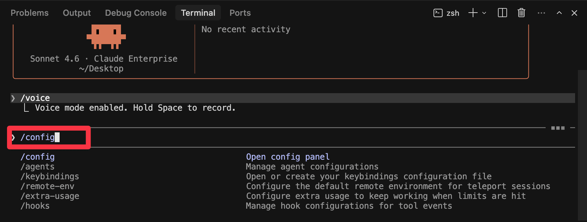The width and height of the screenshot is (587, 222).
Task: Click the zsh terminal shell icon
Action: coord(438,13)
